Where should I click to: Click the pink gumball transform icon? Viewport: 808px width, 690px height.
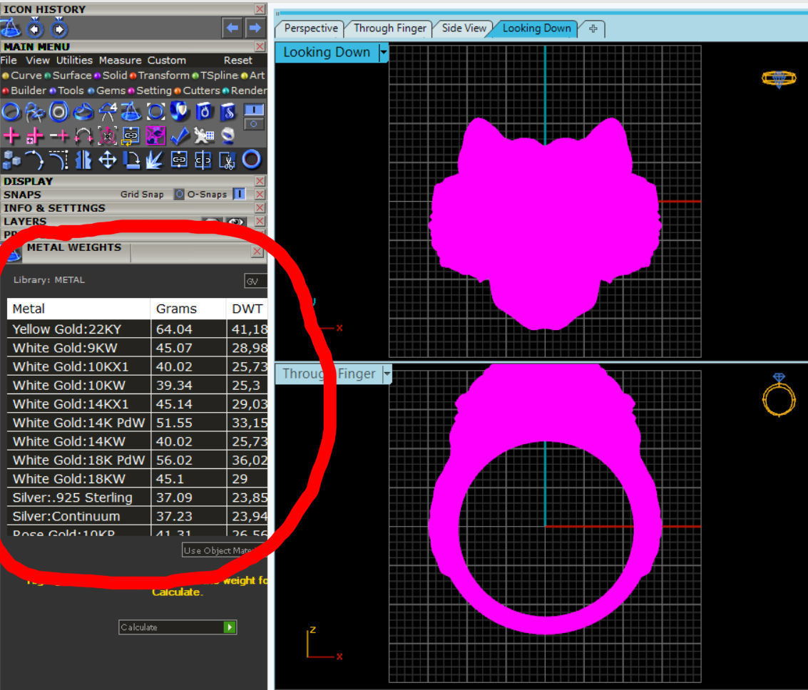(x=107, y=136)
